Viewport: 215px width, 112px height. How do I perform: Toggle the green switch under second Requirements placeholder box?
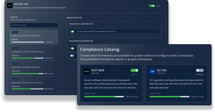pos(72,48)
